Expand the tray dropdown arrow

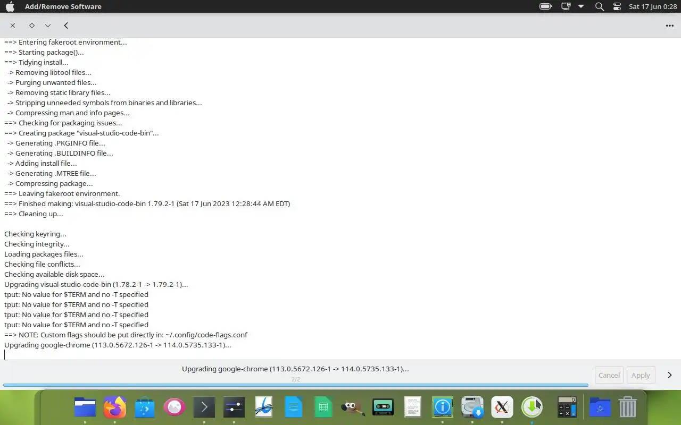point(581,6)
